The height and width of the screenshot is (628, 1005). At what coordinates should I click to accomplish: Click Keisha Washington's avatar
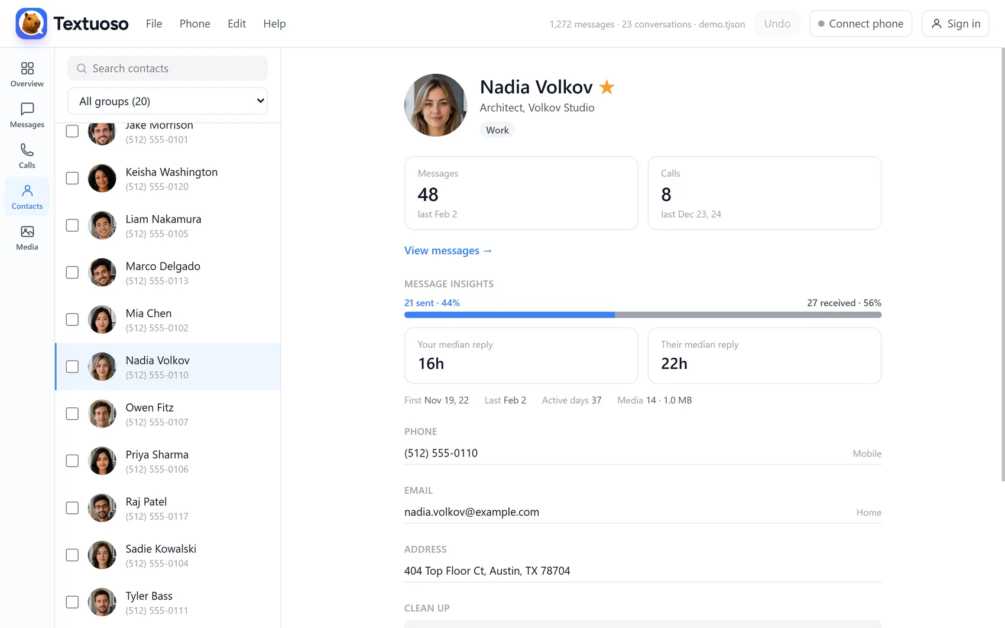pos(102,178)
